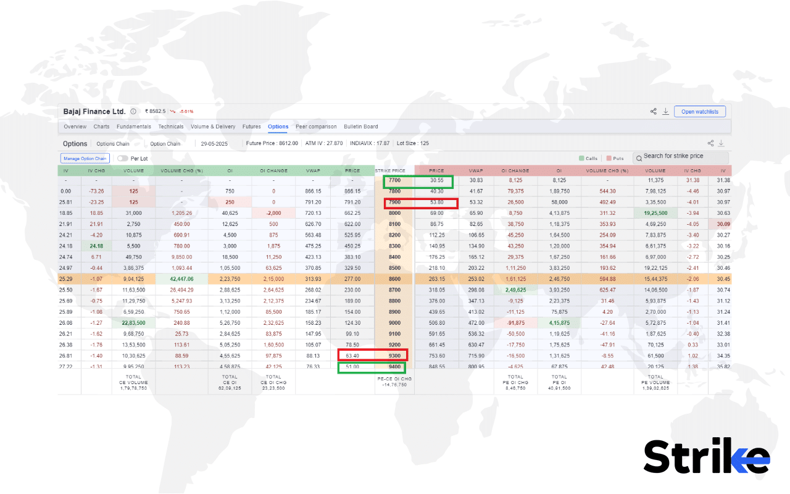Screen dimensions: 790x494
Task: Click the Open watchlists button
Action: tap(699, 111)
